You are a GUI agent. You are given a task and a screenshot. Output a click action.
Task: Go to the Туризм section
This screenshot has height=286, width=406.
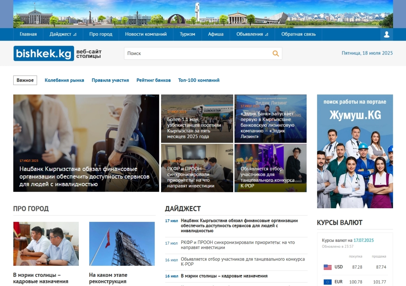tap(187, 34)
